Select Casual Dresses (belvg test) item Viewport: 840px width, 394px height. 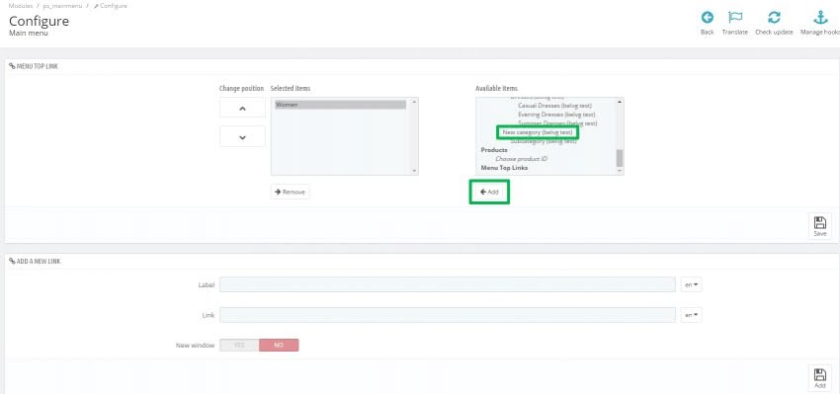coord(556,106)
